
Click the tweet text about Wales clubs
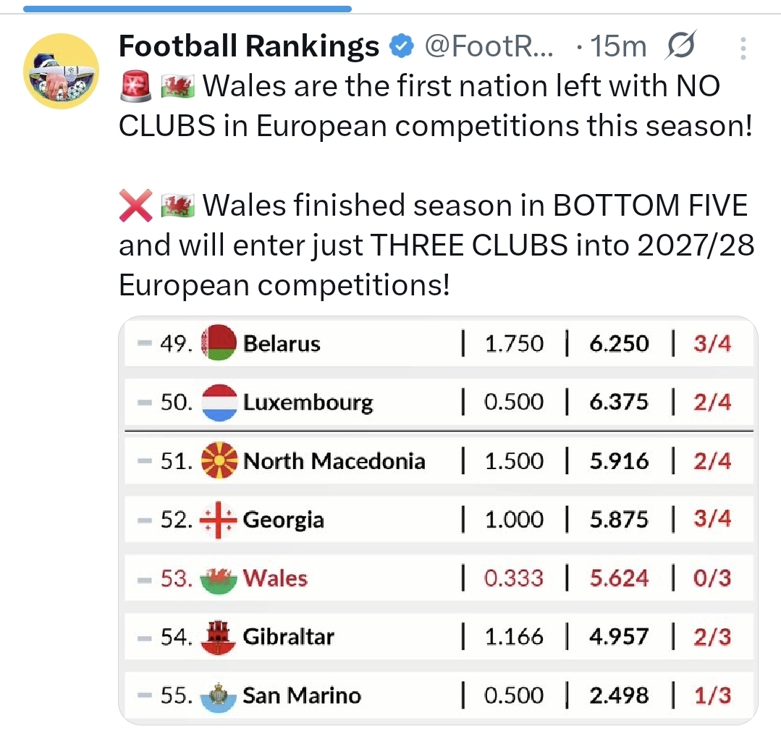[434, 106]
